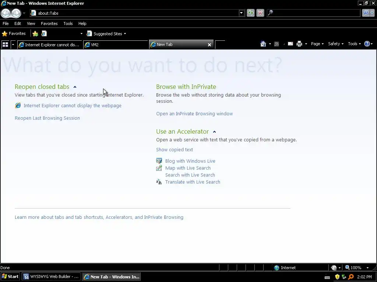Click the yellow security shield tray icon

337,277
